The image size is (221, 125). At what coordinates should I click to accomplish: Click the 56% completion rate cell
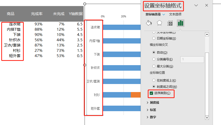[x=38, y=40]
